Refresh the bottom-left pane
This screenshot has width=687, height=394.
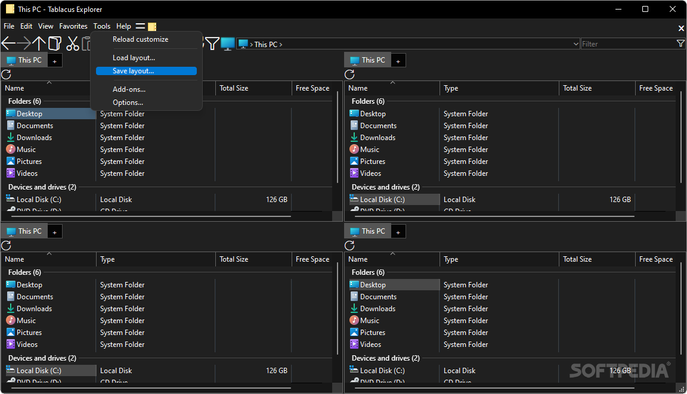tap(6, 246)
